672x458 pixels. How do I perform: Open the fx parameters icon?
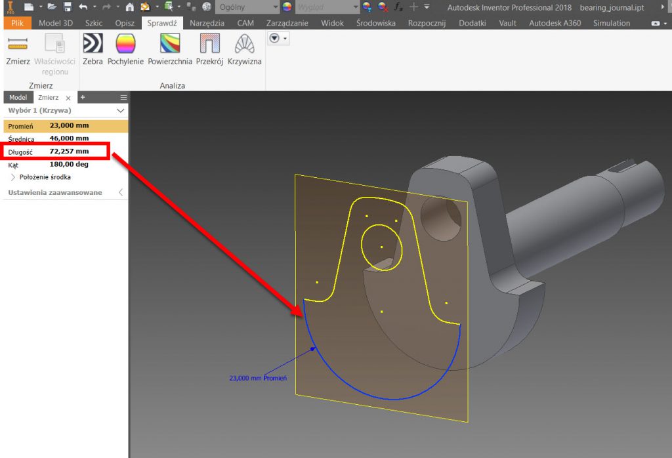(x=398, y=7)
